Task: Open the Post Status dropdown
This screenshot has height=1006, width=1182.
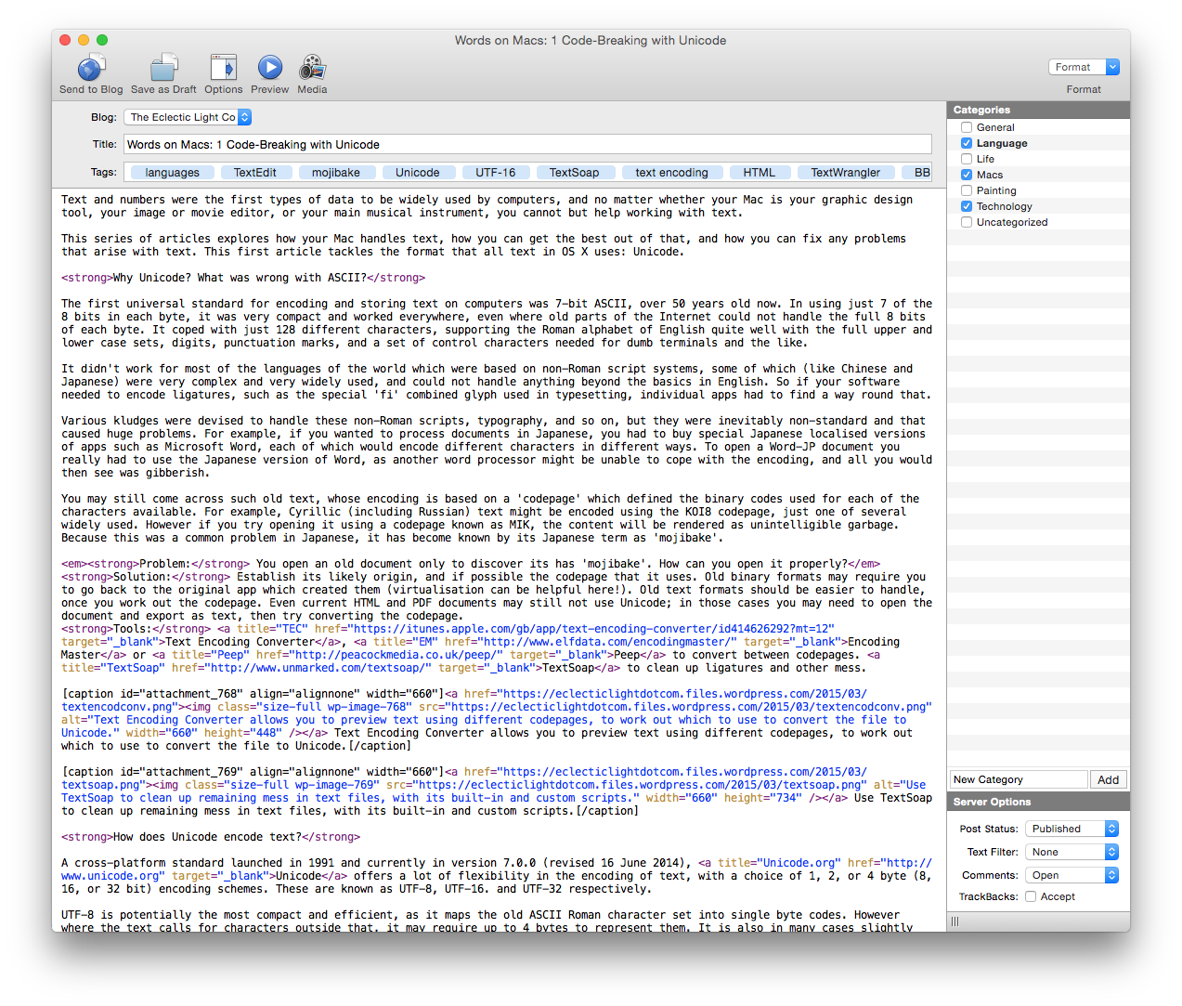Action: (1072, 829)
